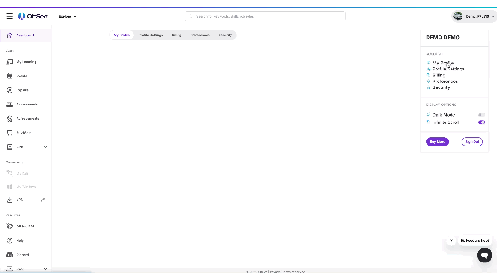Open the Discord icon in sidebar
This screenshot has width=497, height=280.
pyautogui.click(x=10, y=255)
